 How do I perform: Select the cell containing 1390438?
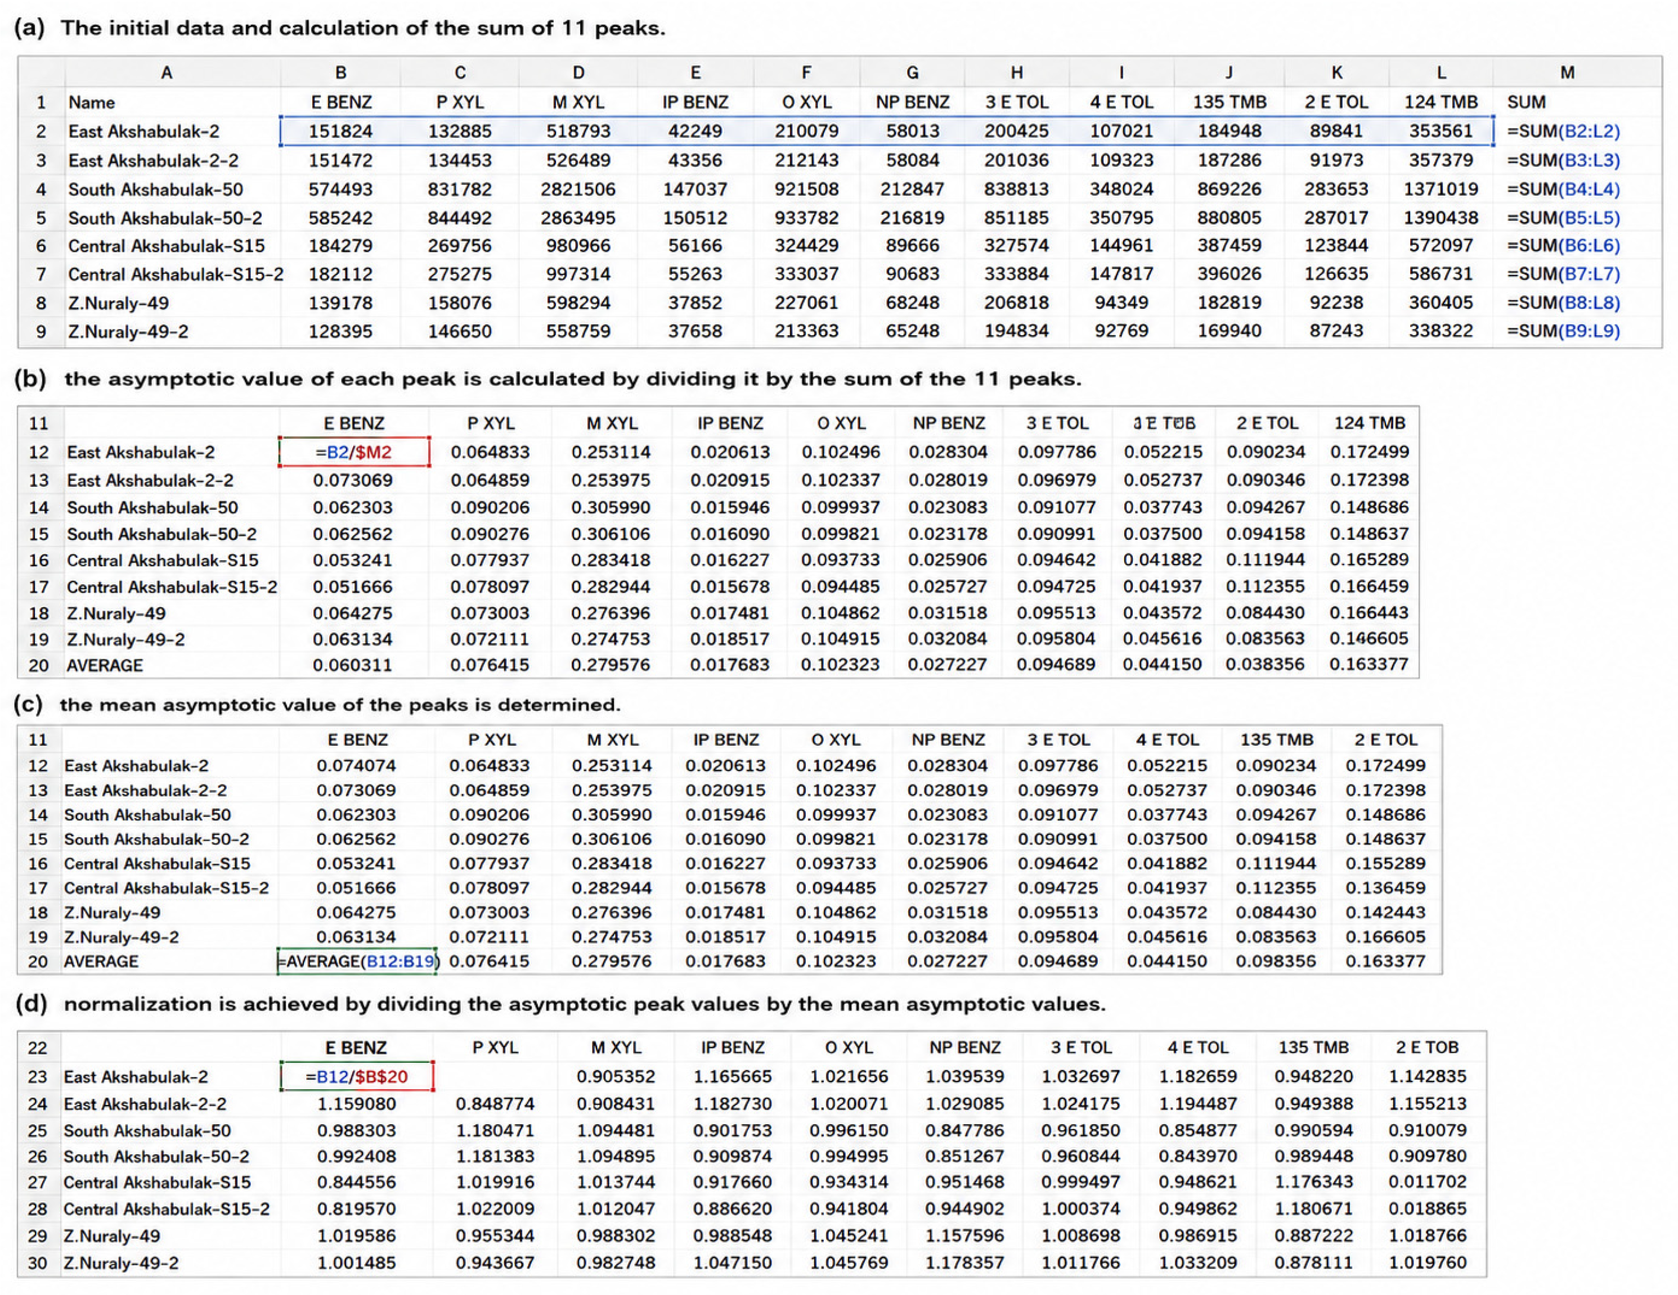point(1441,218)
